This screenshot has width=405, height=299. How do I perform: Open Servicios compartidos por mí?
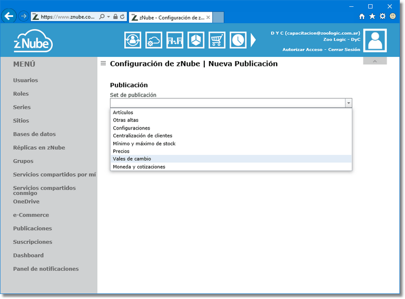point(54,175)
